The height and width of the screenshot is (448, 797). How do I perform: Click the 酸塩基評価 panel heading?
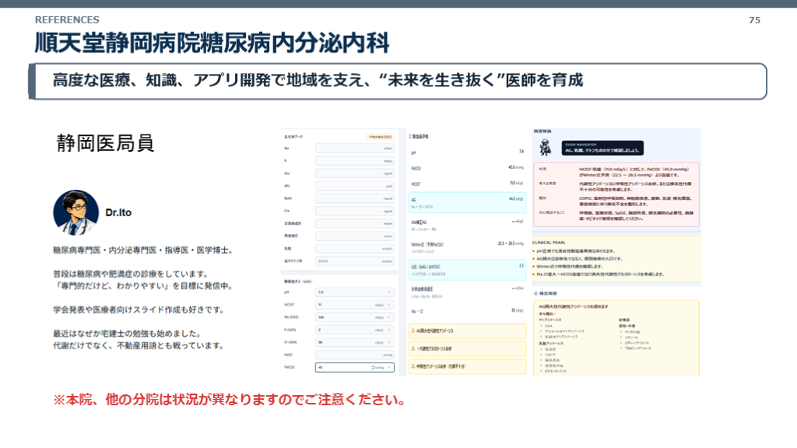419,137
